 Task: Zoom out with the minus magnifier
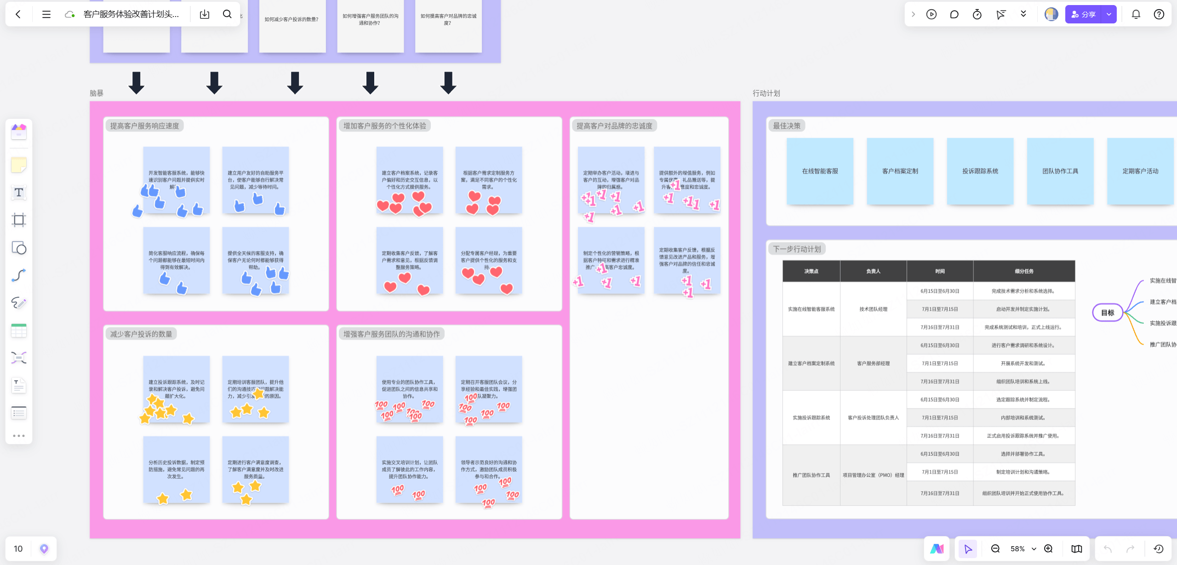click(995, 548)
